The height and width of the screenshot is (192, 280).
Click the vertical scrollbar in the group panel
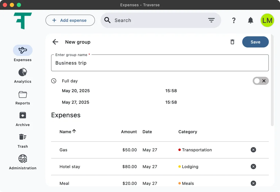[272, 80]
